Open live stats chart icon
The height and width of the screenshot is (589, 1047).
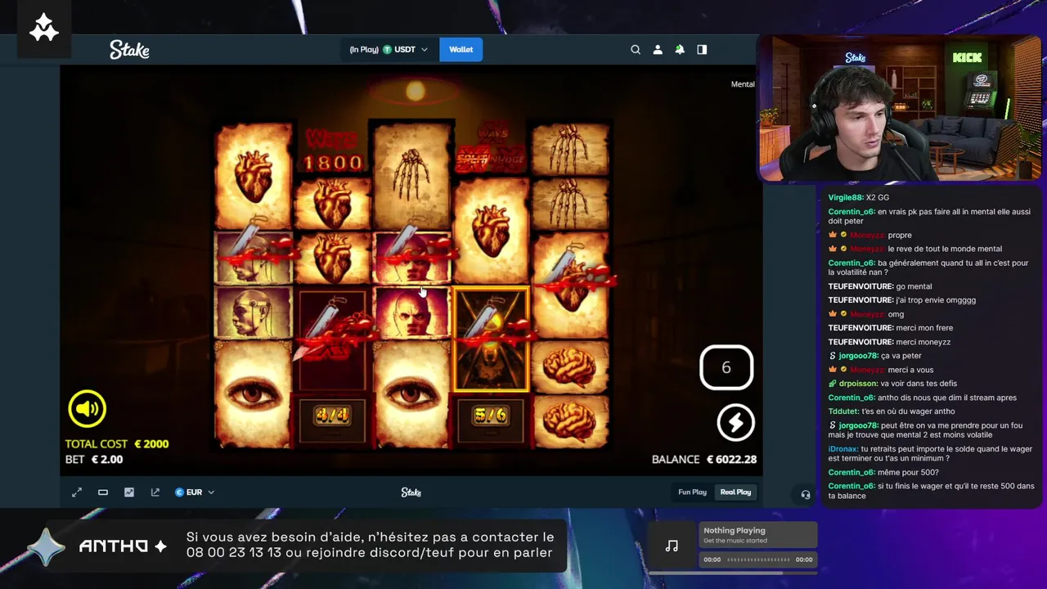click(129, 492)
